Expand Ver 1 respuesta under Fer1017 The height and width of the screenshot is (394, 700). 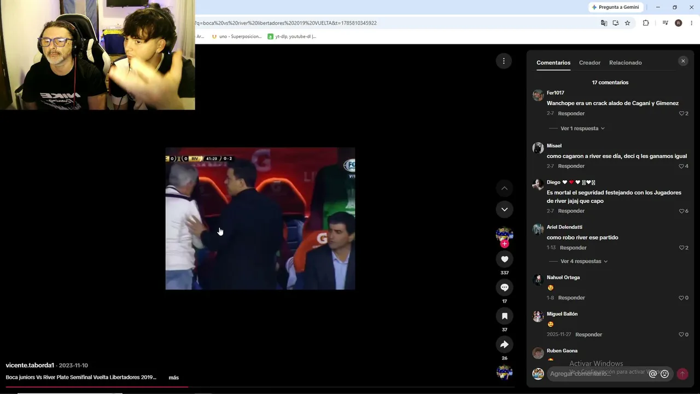tap(582, 128)
